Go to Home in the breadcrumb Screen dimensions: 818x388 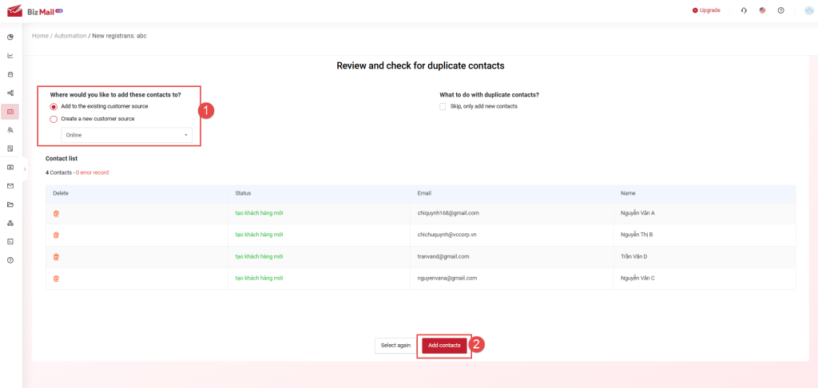point(40,36)
